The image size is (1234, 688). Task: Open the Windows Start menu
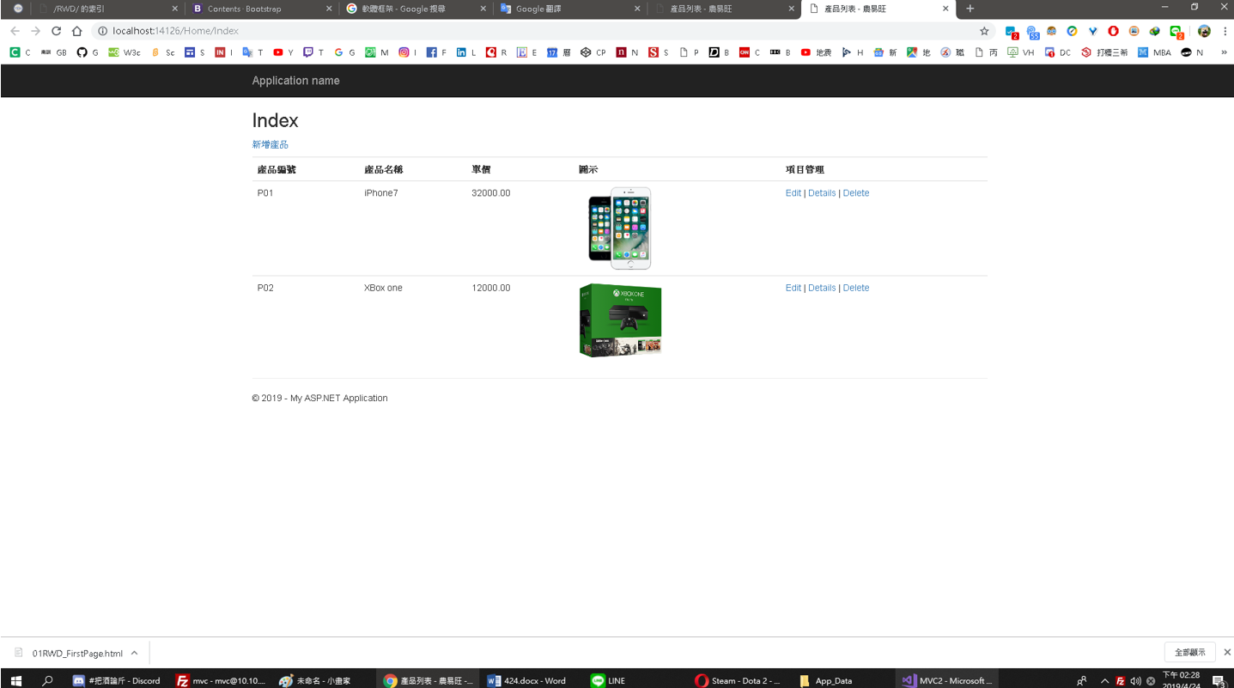coord(15,680)
